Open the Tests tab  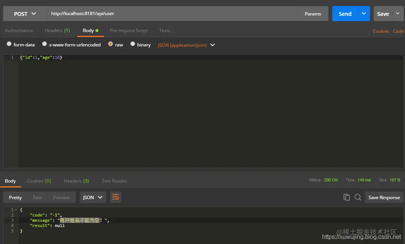[164, 31]
